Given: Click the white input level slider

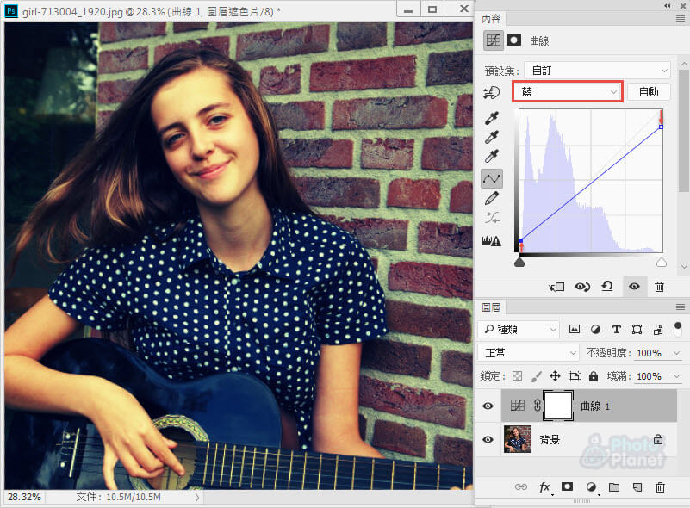Looking at the screenshot, I should (x=662, y=263).
